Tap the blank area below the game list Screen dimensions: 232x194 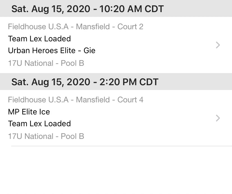pos(116,170)
